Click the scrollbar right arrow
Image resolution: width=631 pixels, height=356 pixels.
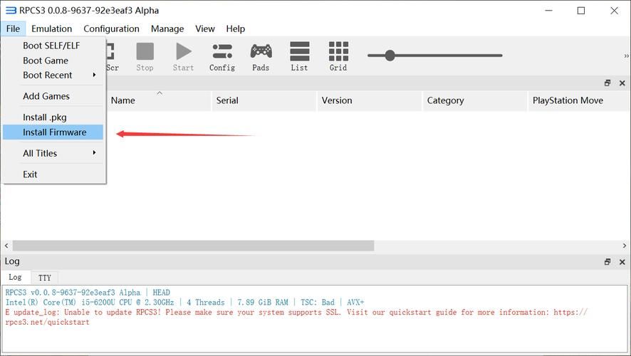[x=624, y=246]
